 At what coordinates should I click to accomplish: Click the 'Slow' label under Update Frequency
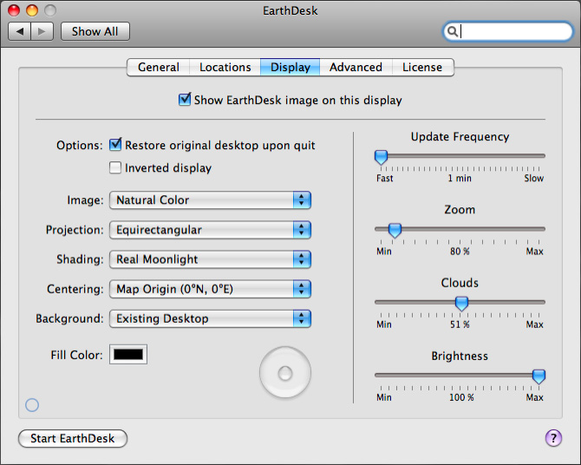click(x=533, y=179)
